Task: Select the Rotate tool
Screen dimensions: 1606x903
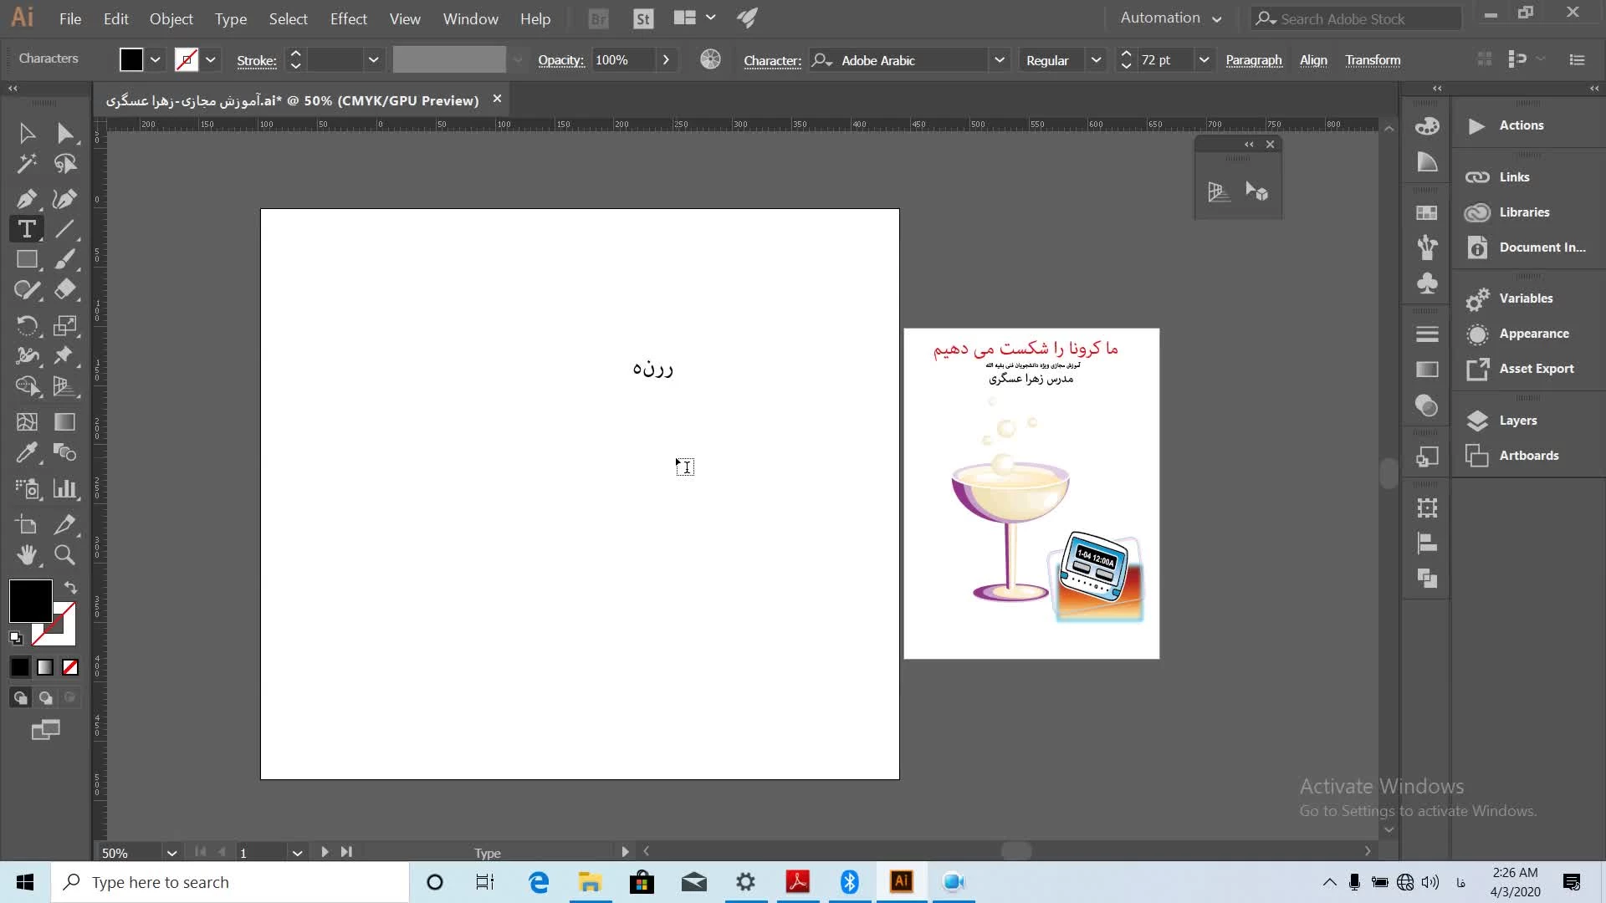Action: [26, 325]
